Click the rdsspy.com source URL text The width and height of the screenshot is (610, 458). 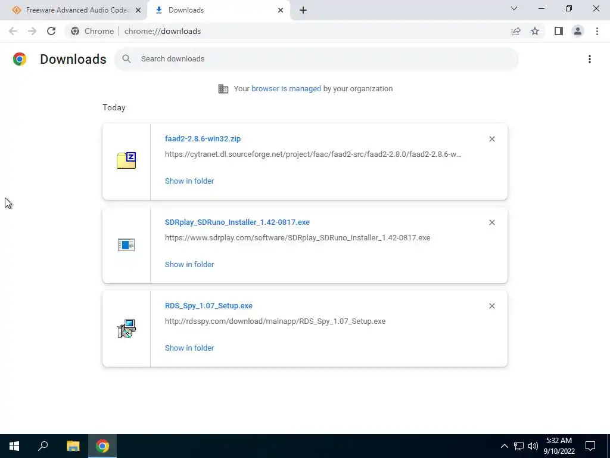coord(275,321)
